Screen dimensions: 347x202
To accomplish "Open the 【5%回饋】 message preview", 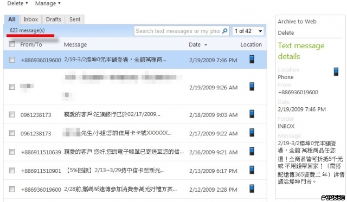I will click(x=115, y=171).
